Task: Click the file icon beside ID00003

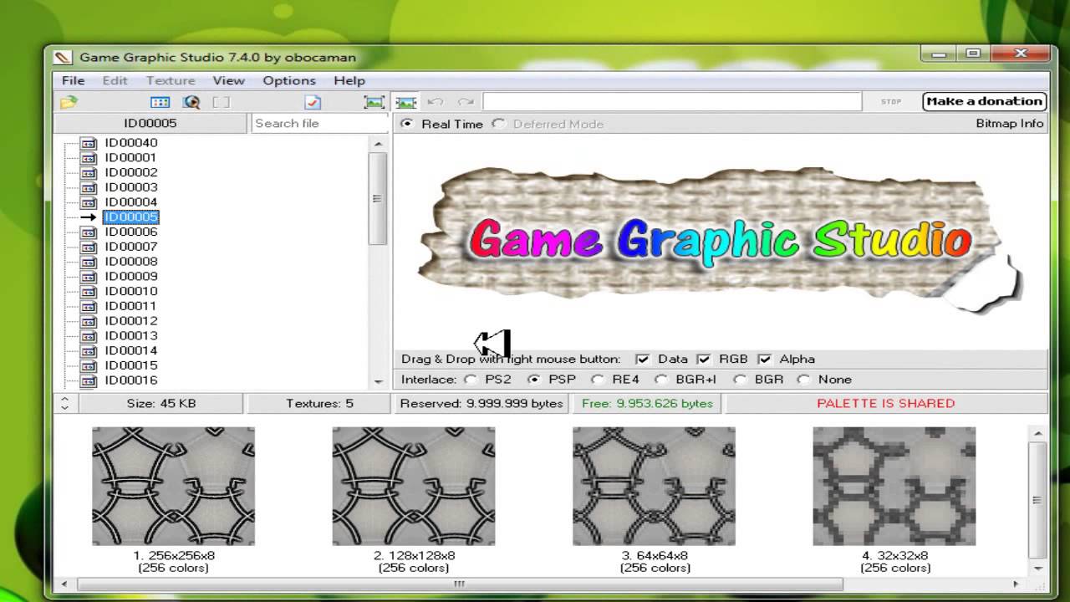Action: coord(89,187)
